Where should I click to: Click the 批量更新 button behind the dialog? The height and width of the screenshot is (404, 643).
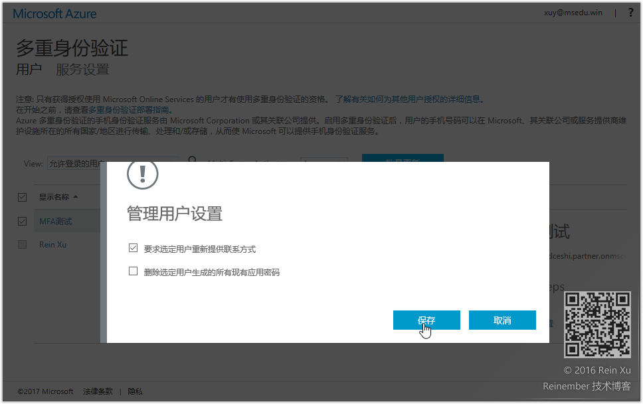click(403, 158)
